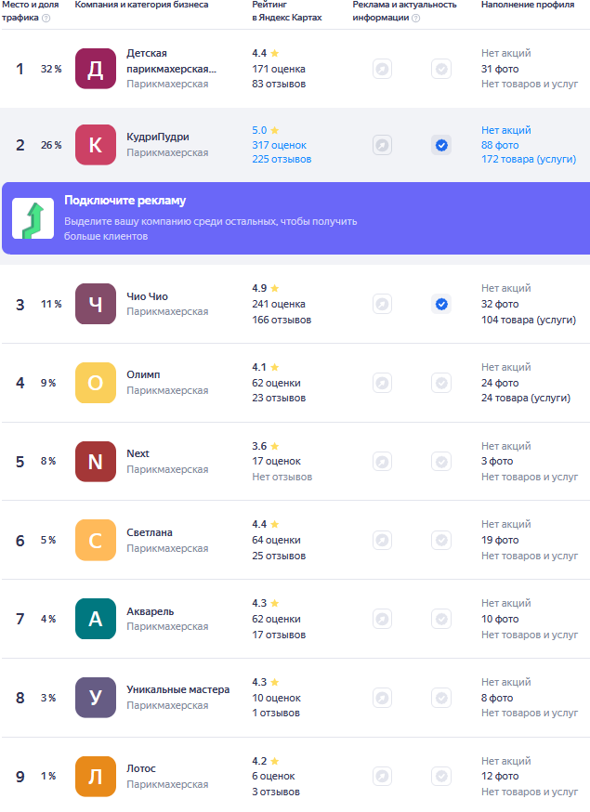Image resolution: width=590 pixels, height=812 pixels.
Task: Click the '24 товара (услуги)' text
Action: (526, 398)
